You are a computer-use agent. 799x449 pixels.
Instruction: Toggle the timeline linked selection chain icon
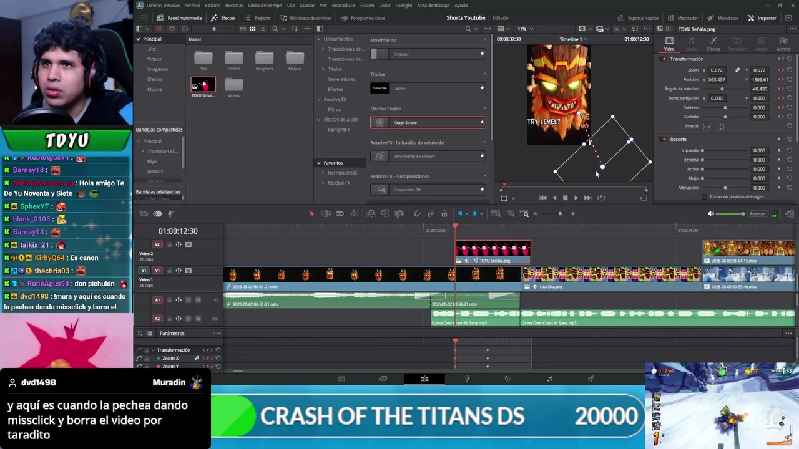coord(431,214)
